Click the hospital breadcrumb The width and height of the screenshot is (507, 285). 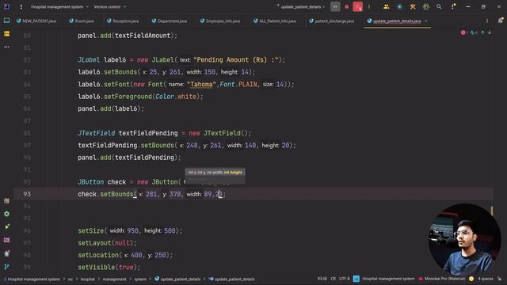(88, 279)
